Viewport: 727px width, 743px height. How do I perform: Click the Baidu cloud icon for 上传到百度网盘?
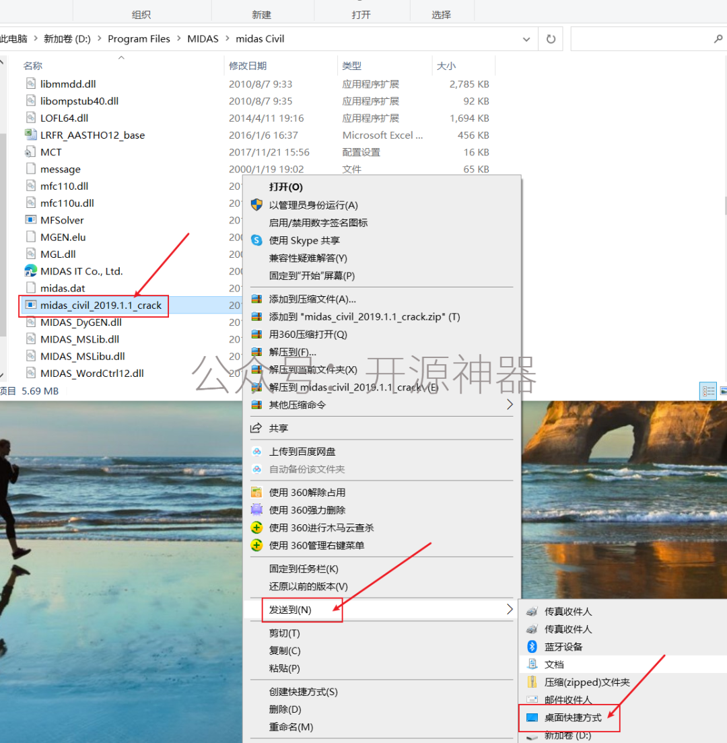point(256,452)
